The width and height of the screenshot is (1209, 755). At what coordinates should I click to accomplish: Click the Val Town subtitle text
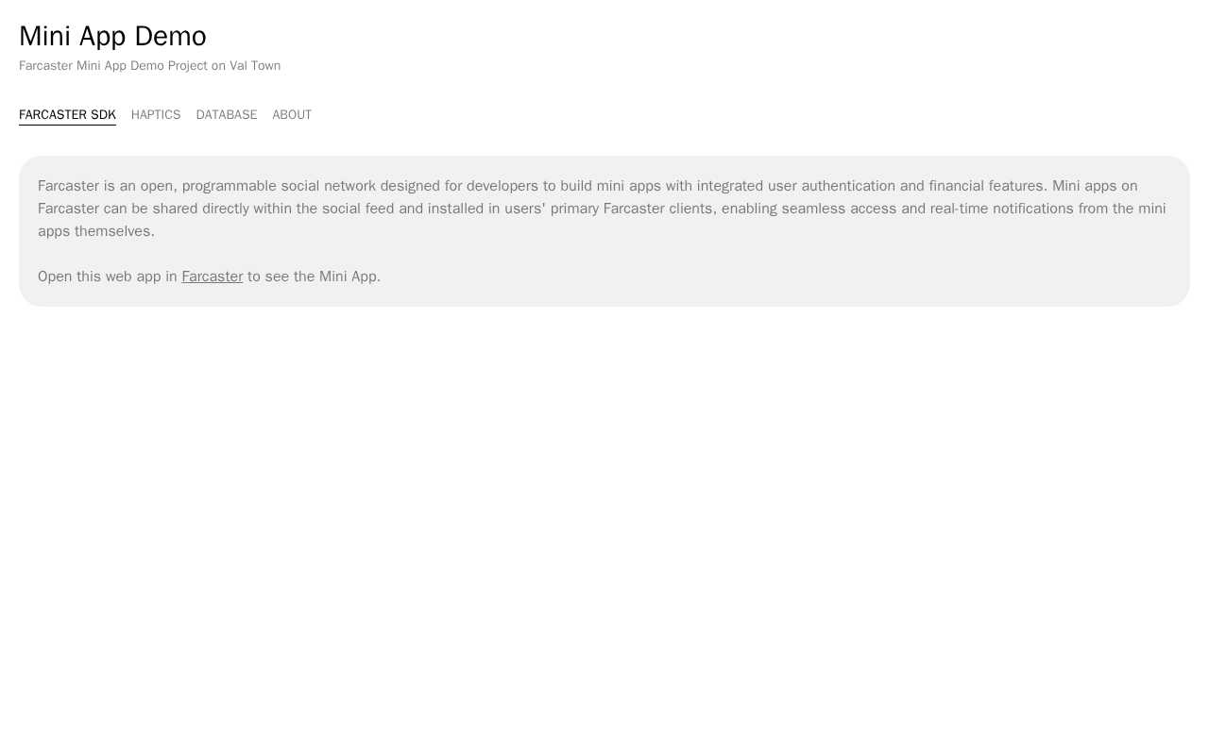tap(255, 66)
